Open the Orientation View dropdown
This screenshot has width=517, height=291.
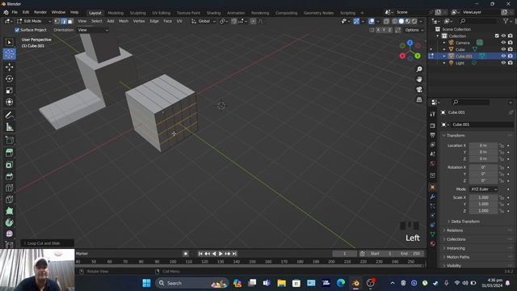pos(93,30)
